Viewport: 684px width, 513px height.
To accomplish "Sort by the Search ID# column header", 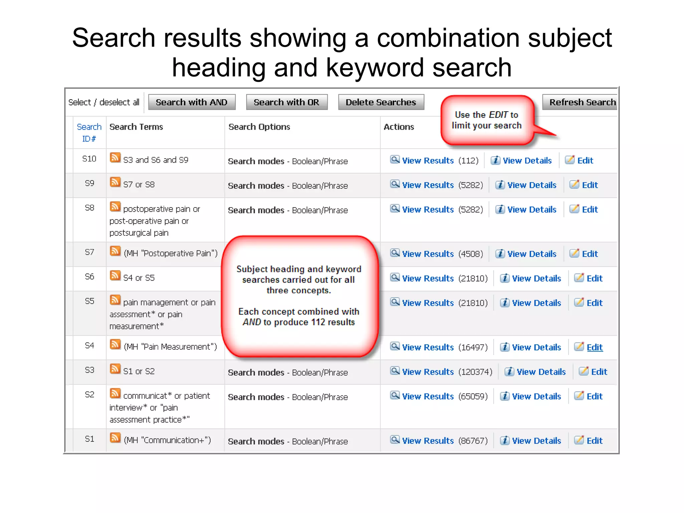I will 89,133.
